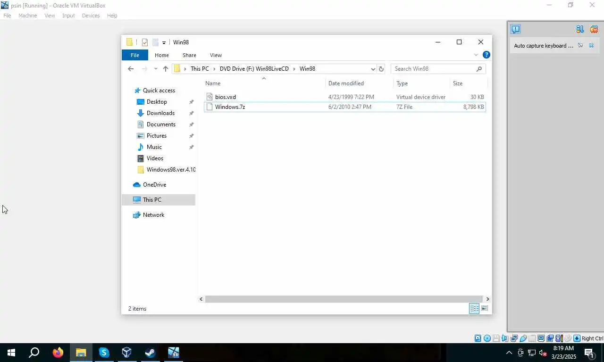Click the notification ordering icon
This screenshot has height=362, width=604.
(580, 29)
